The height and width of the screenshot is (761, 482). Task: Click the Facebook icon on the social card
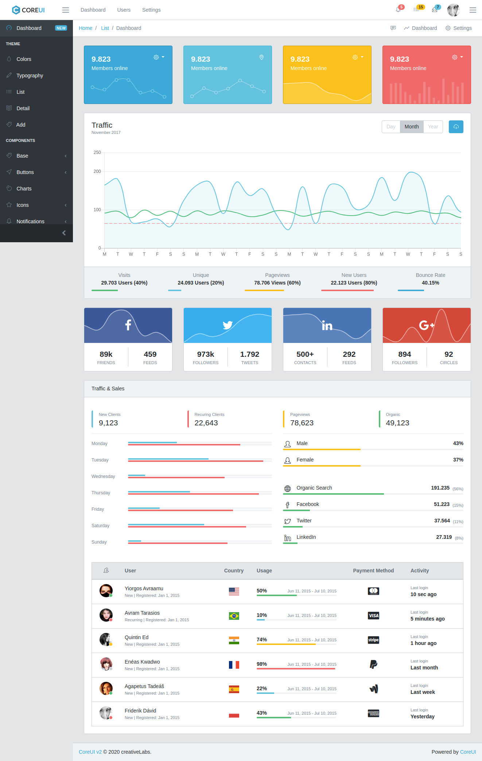(128, 325)
